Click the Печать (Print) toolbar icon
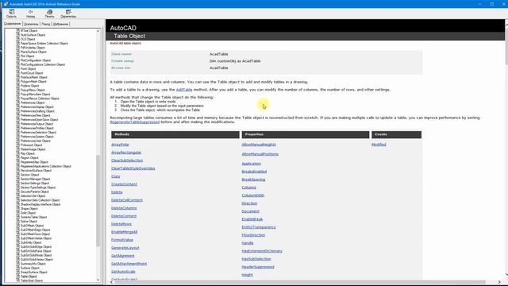This screenshot has height=286, width=508. 49,14
